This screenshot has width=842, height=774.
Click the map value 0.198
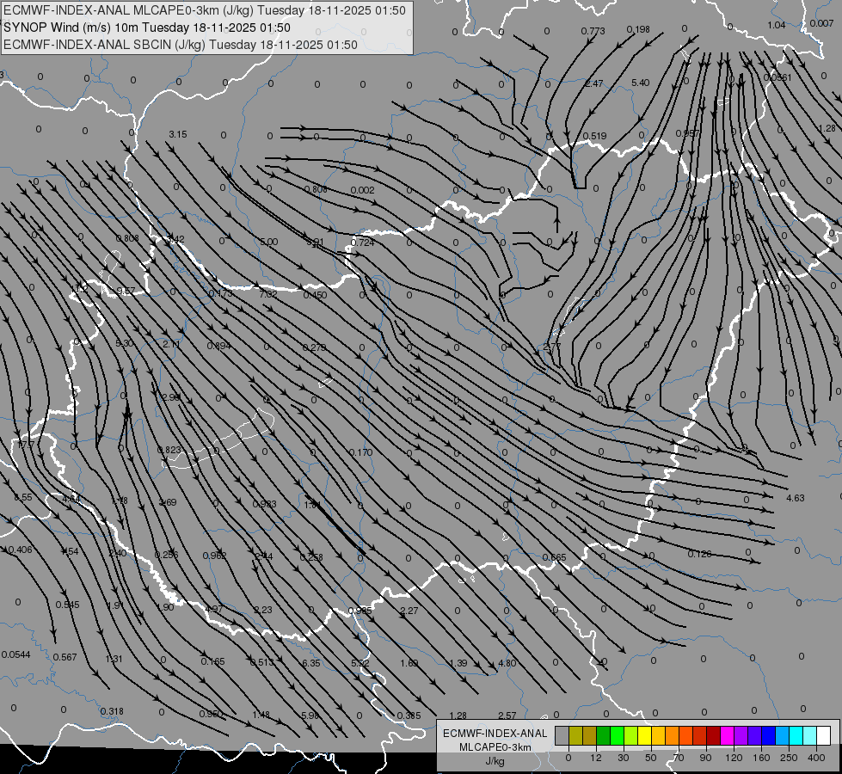[x=638, y=29]
